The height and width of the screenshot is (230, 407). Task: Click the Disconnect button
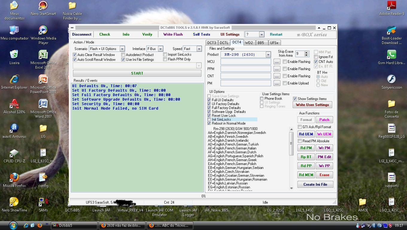(82, 34)
